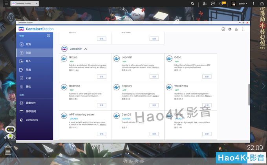Click the admin user avatar
Image resolution: width=267 pixels, height=165 pixels.
tap(234, 4)
